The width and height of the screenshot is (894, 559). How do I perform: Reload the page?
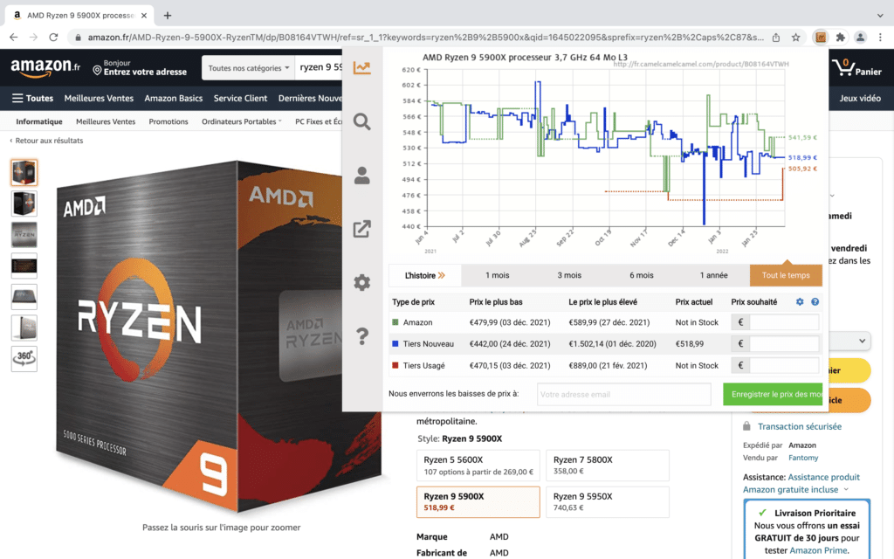[x=53, y=38]
